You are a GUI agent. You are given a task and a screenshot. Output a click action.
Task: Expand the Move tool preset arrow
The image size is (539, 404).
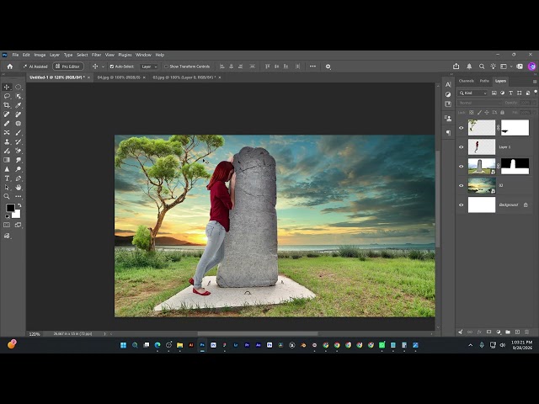click(103, 66)
